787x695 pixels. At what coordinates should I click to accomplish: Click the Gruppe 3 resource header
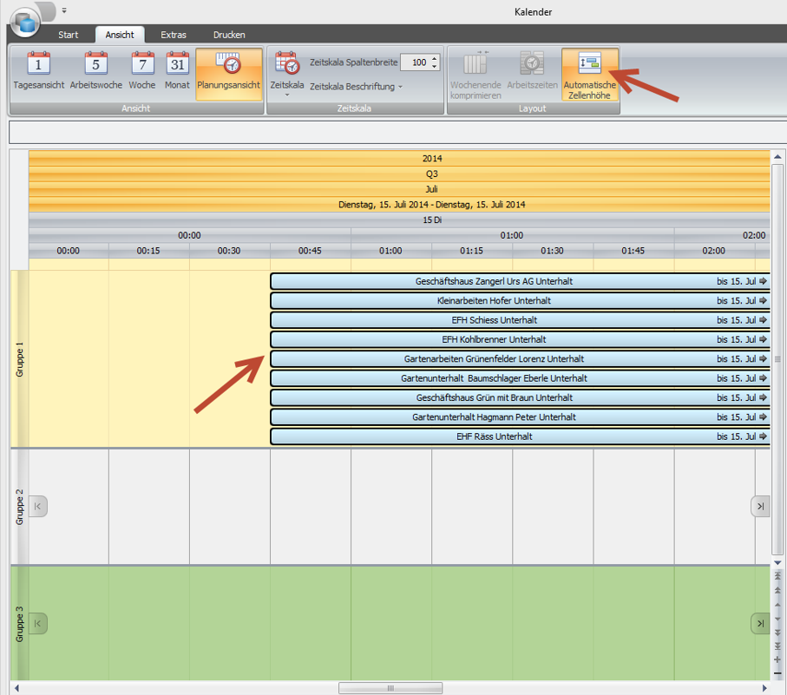click(x=20, y=624)
